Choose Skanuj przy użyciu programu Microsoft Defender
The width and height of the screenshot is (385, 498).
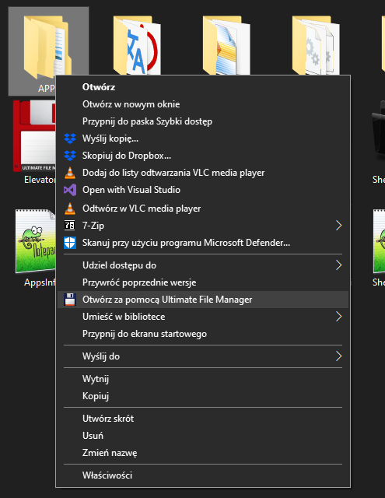(x=203, y=243)
